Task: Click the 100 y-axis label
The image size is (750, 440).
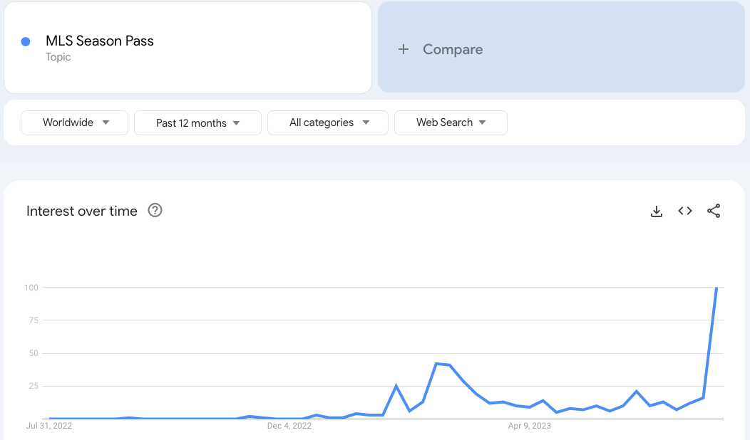Action: pyautogui.click(x=31, y=288)
